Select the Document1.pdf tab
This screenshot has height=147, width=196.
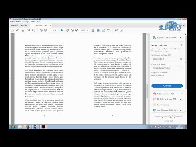(41, 25)
